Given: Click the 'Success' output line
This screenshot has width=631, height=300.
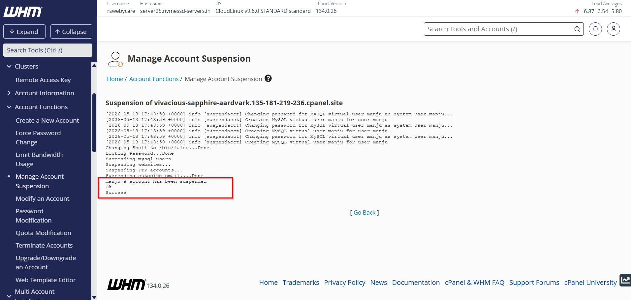Looking at the screenshot, I should (x=116, y=193).
